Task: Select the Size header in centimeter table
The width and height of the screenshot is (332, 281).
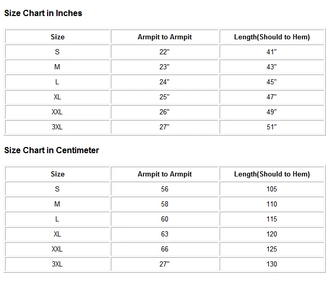Action: 57,174
